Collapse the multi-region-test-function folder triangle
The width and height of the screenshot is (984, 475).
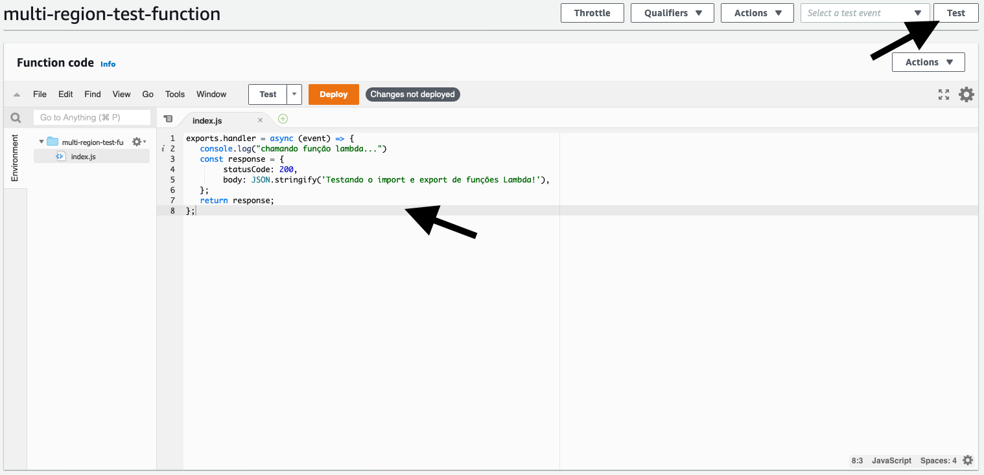click(41, 142)
